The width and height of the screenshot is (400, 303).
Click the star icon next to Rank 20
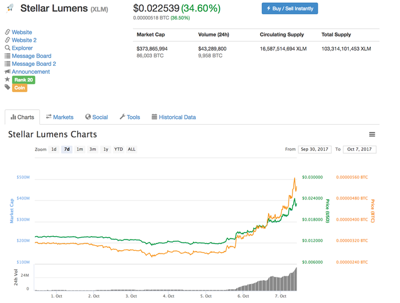(7, 79)
